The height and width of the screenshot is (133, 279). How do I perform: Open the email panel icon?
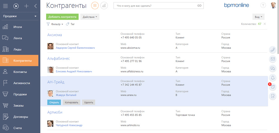pyautogui.click(x=272, y=59)
